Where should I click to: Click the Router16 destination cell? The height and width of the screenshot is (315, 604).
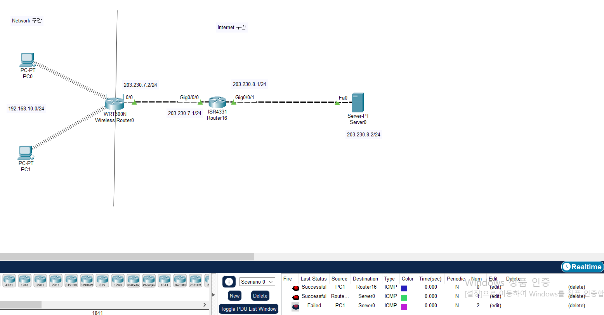(x=366, y=287)
